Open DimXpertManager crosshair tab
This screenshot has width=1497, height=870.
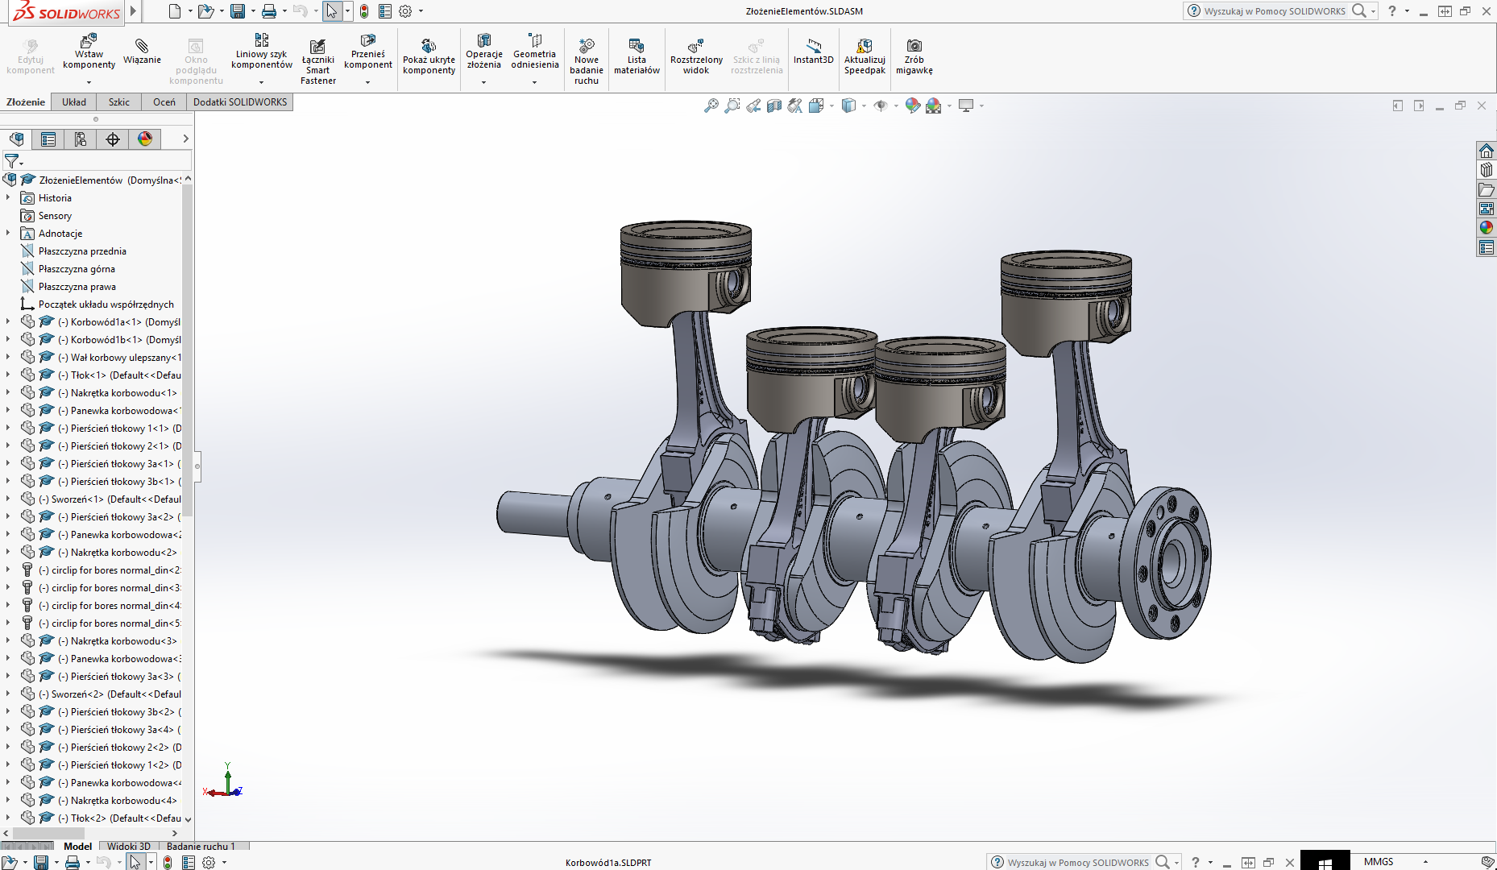point(113,139)
